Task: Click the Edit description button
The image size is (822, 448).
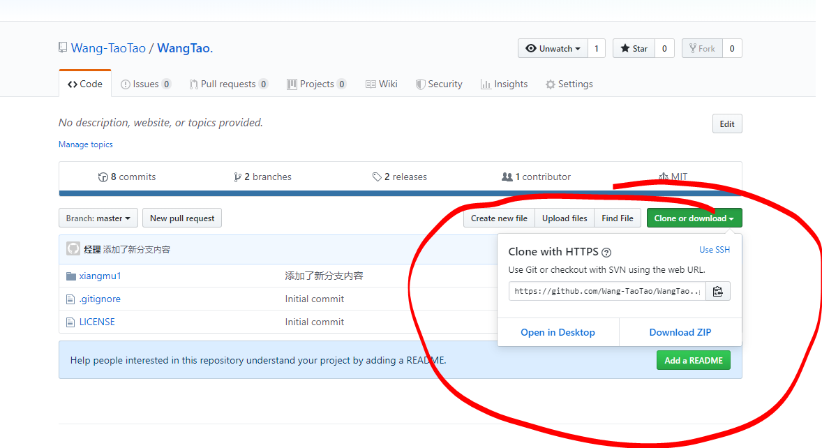Action: coord(727,124)
